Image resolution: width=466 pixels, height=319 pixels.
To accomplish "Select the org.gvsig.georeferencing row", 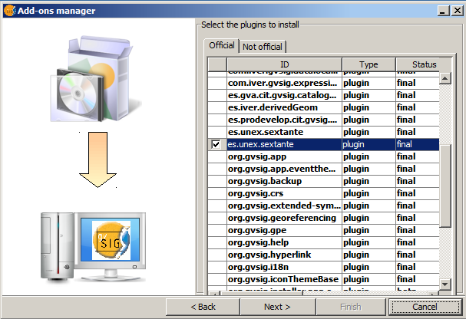I will point(283,218).
